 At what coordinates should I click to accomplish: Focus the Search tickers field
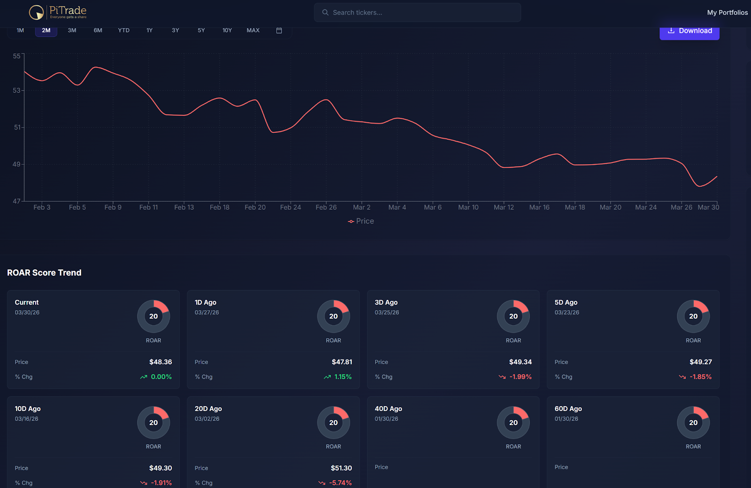tap(417, 13)
